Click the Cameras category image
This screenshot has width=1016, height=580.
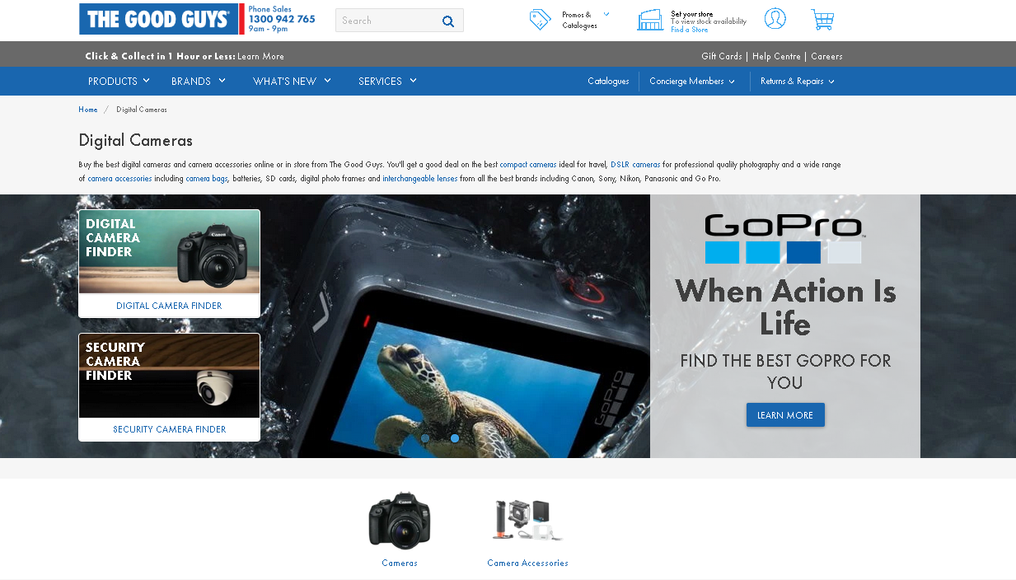pos(400,521)
